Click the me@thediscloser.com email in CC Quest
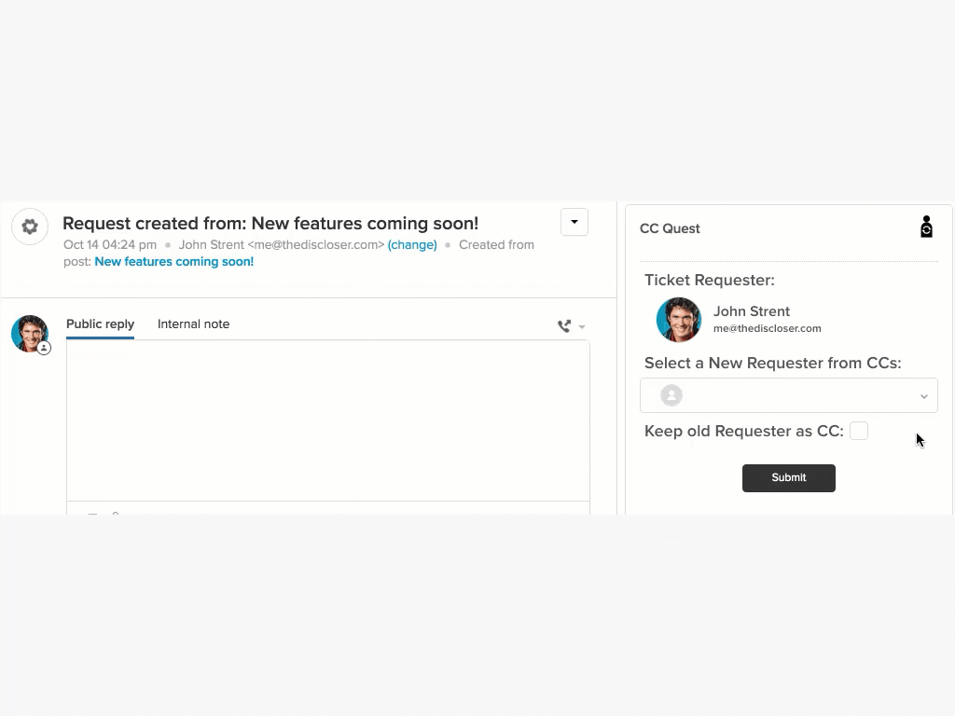The image size is (955, 716). tap(768, 329)
